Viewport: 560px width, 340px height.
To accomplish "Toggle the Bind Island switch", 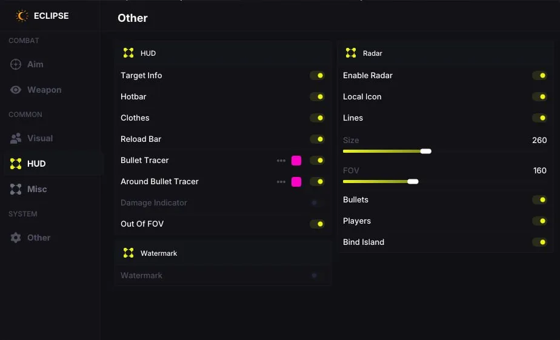I will (539, 242).
